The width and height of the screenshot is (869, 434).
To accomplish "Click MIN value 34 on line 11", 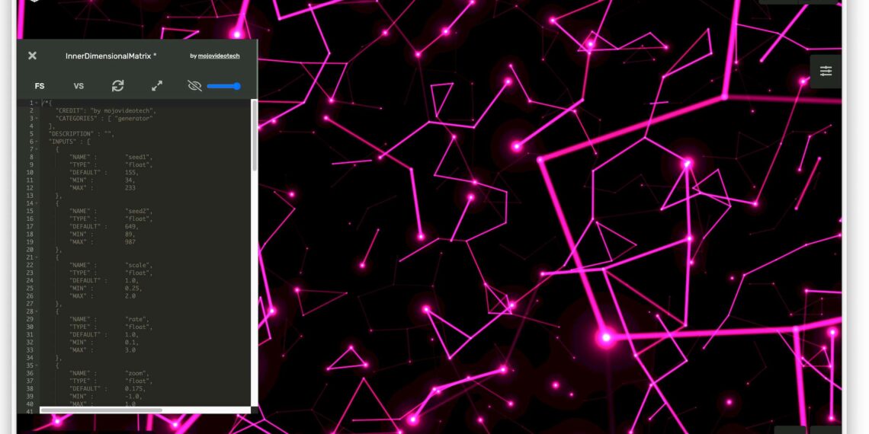I will point(130,180).
